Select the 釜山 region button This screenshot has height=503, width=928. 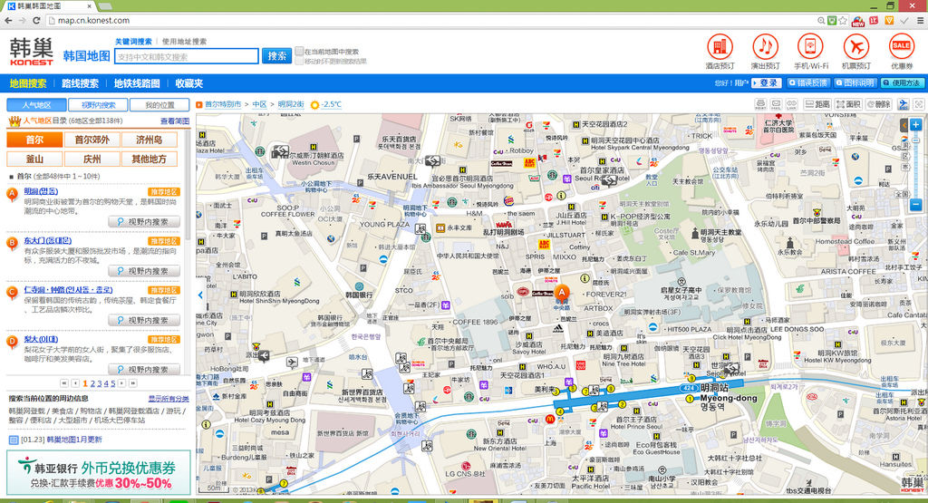[34, 160]
